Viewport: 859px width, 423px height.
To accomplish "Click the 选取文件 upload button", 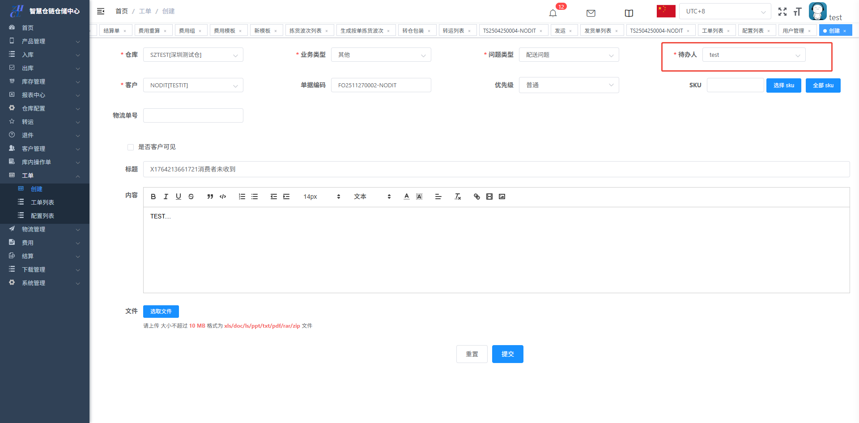I will pos(161,312).
